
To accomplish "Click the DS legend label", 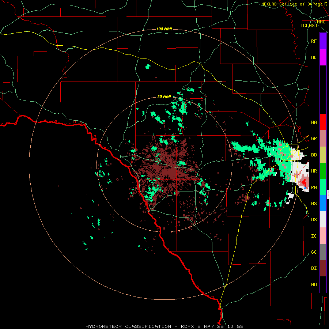I will coord(314,220).
